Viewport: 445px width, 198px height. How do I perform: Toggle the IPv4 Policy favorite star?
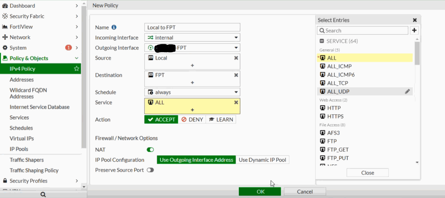(x=76, y=69)
